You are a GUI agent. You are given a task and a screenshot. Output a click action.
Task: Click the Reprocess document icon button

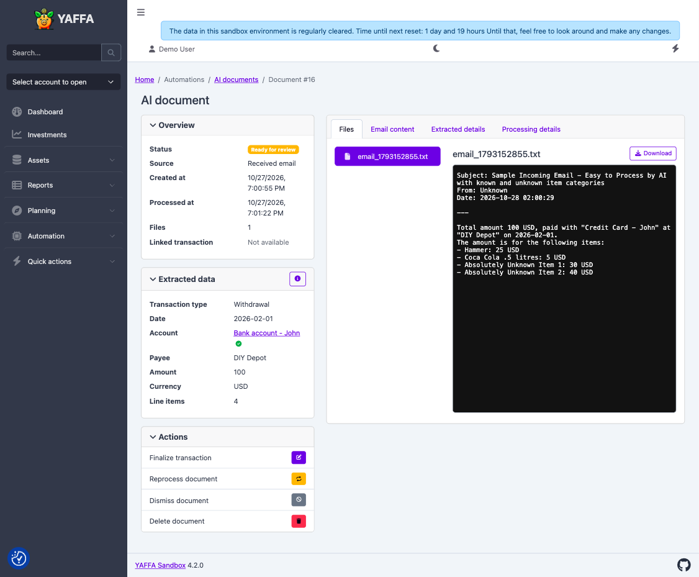coord(299,479)
